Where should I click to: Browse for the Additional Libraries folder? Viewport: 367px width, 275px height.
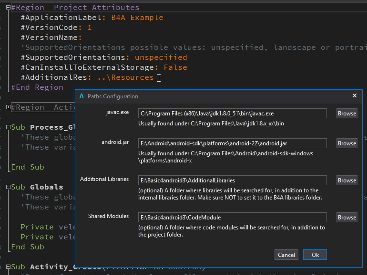(347, 180)
